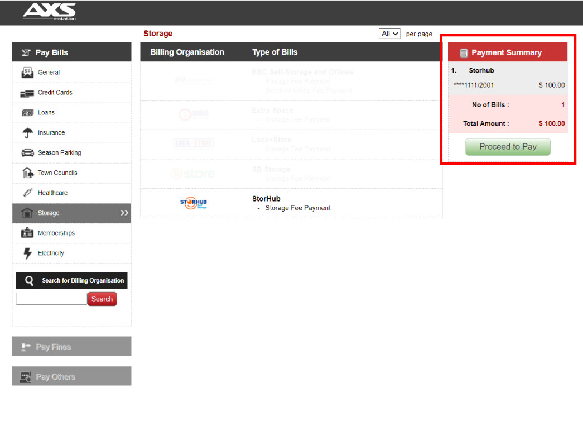The image size is (583, 445).
Task: Click the Total Amount $ 100.00 value
Action: point(552,123)
